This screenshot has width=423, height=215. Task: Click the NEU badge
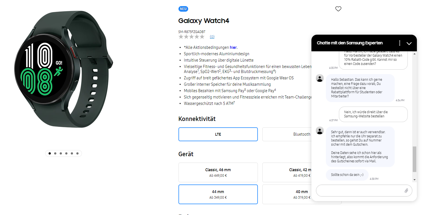183,9
